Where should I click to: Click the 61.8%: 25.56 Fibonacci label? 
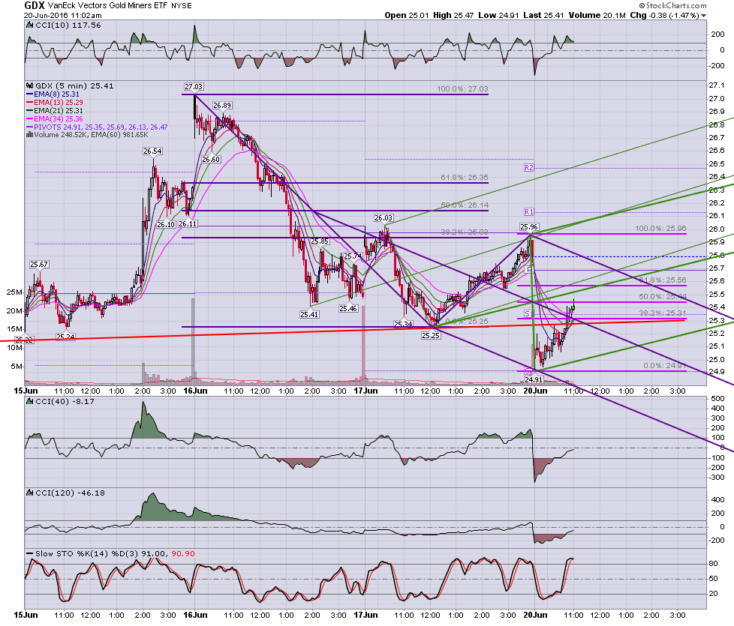pos(663,280)
